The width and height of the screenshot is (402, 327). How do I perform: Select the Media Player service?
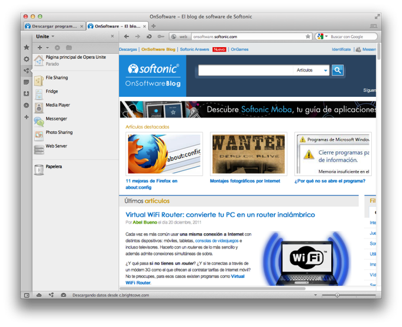point(76,107)
